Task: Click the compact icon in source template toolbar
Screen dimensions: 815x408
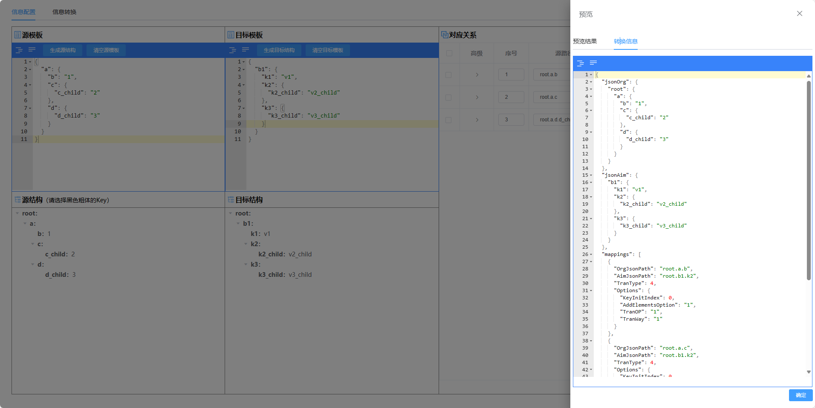Action: click(32, 50)
